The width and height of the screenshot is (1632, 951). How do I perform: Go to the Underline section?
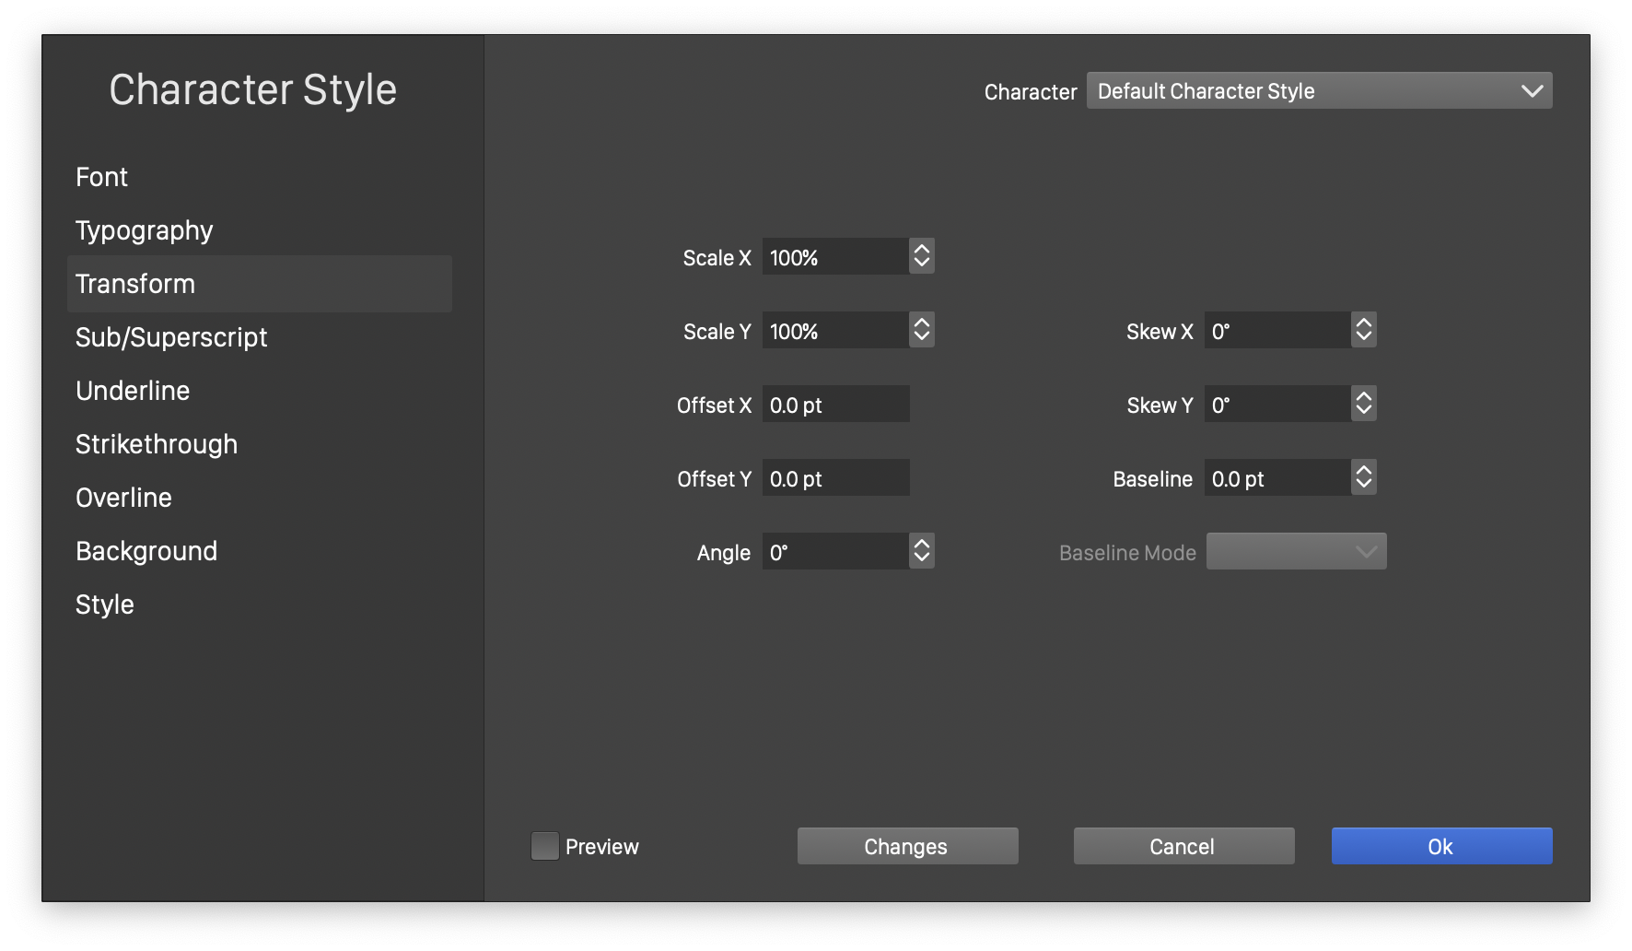click(133, 391)
